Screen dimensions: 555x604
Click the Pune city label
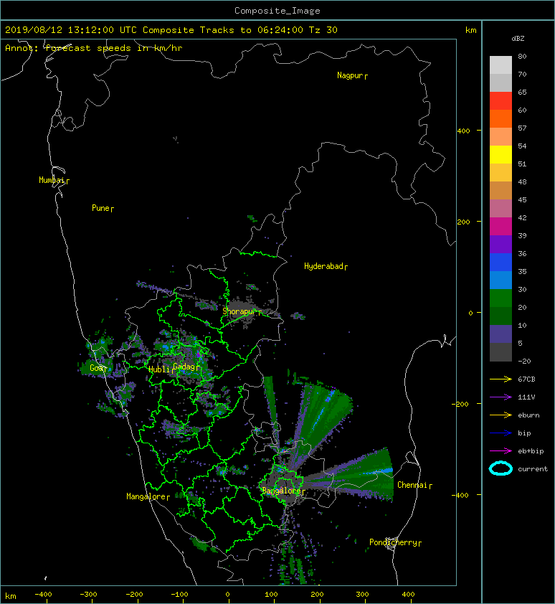(x=103, y=208)
